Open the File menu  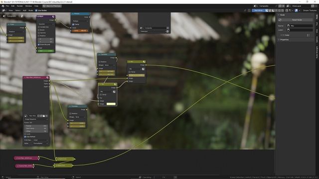tap(7, 6)
